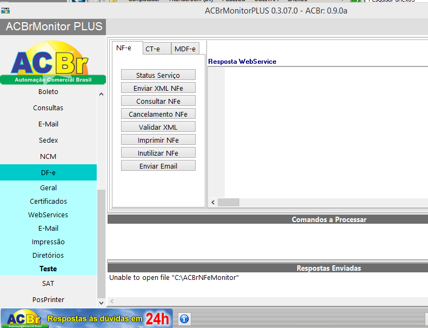This screenshot has height=328, width=428.
Task: Click the Resposta WebService label
Action: pos(242,62)
